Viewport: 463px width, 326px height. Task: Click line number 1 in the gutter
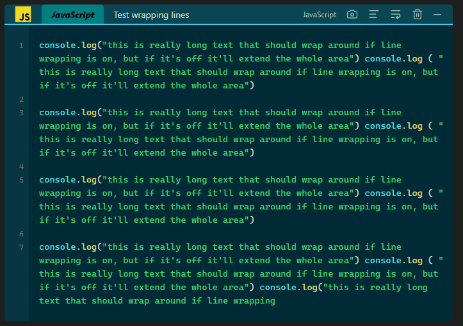(x=21, y=45)
